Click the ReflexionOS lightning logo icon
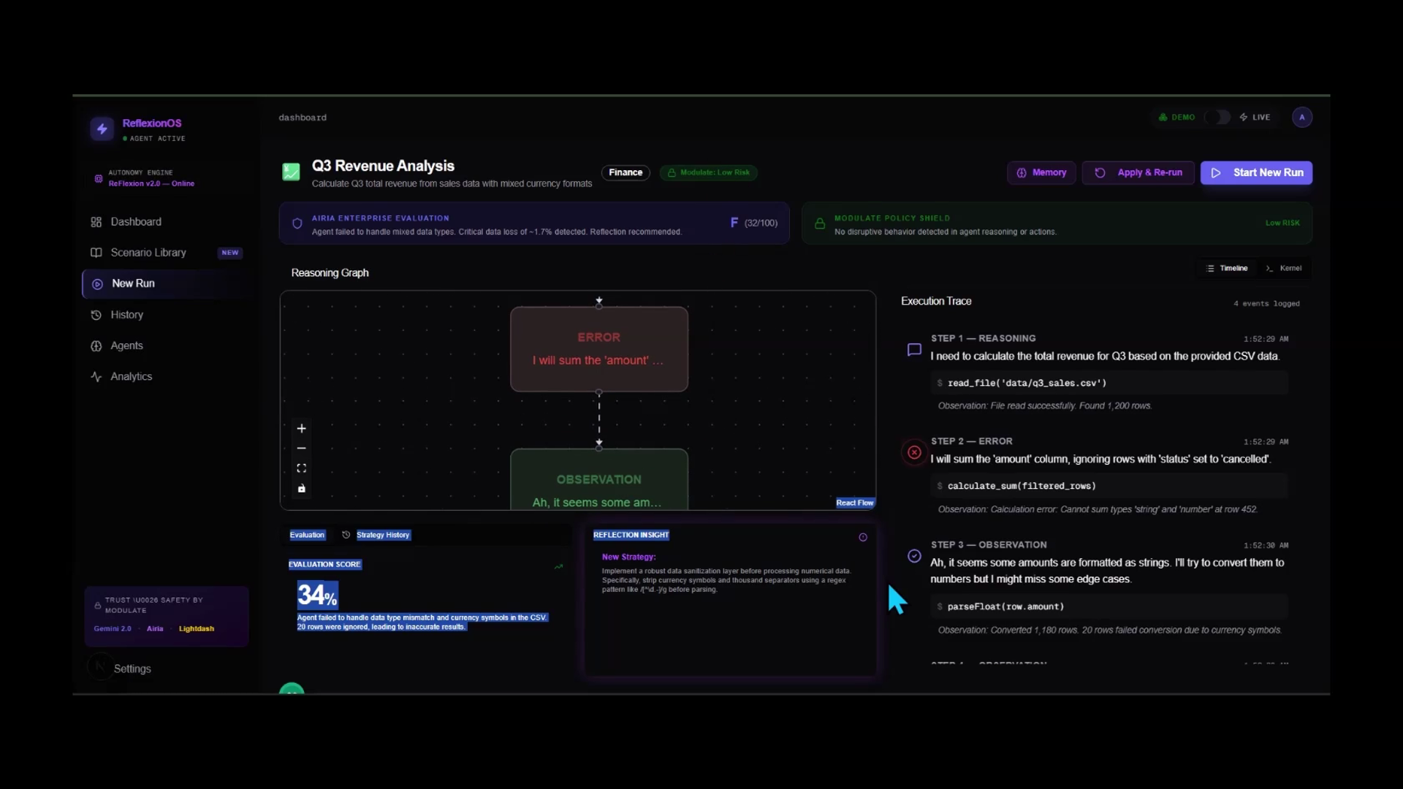Screen dimensions: 1403x789 (x=102, y=129)
